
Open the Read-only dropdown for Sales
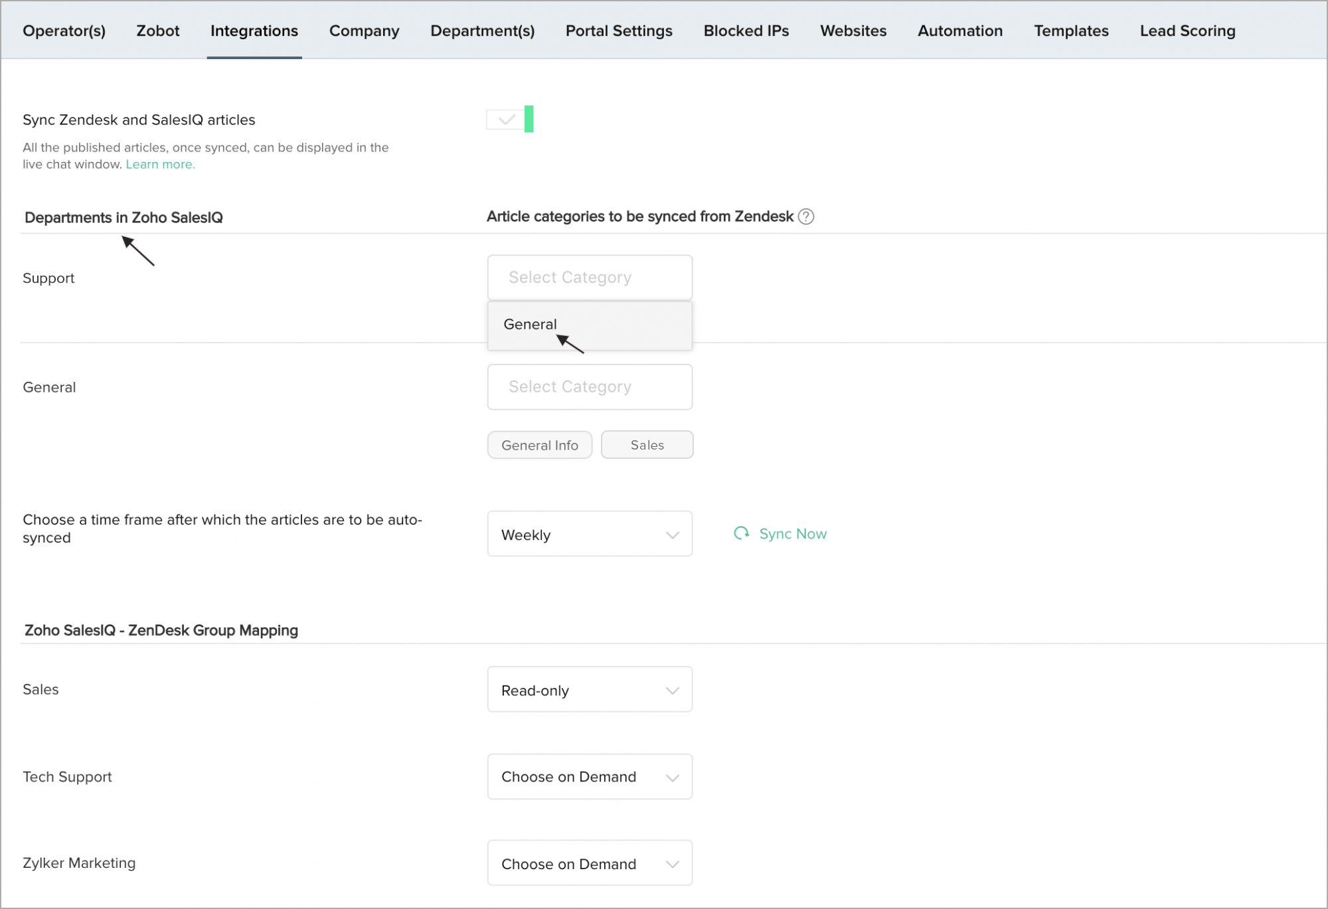[x=590, y=690]
